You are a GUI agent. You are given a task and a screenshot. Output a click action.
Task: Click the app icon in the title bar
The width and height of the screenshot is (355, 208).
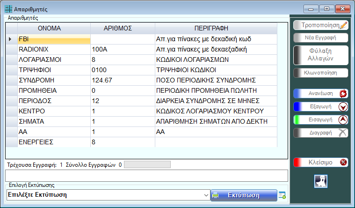(8, 9)
